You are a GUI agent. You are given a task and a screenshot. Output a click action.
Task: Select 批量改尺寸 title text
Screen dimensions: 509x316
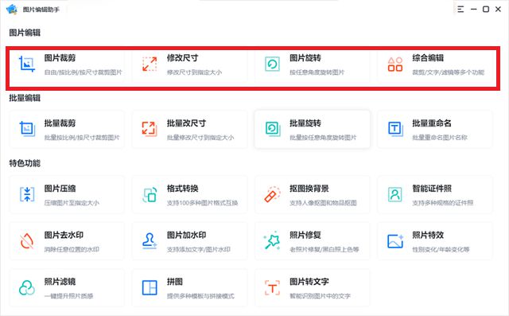186,123
